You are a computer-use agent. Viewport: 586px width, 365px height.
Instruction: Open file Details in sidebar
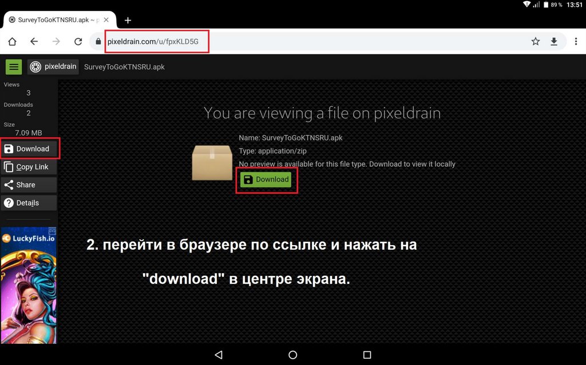[29, 203]
